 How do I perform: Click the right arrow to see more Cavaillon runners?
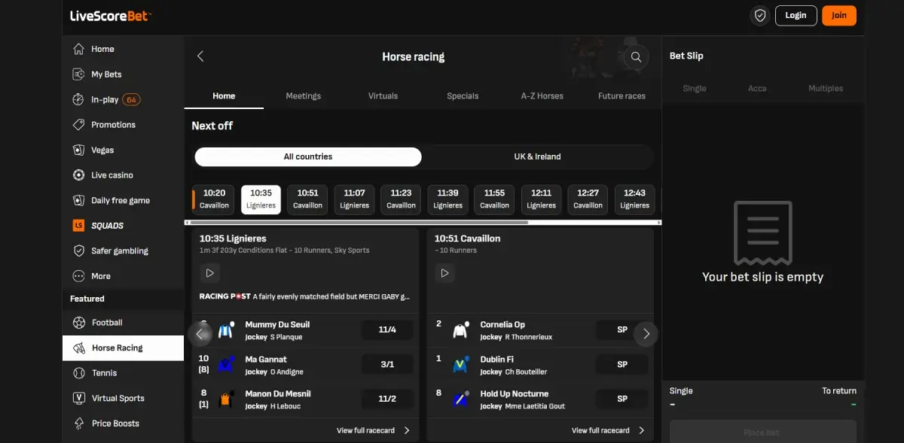coord(646,333)
